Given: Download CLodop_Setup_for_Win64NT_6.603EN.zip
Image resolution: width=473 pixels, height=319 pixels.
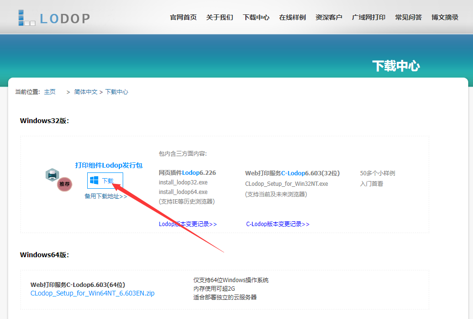Looking at the screenshot, I should pos(92,293).
